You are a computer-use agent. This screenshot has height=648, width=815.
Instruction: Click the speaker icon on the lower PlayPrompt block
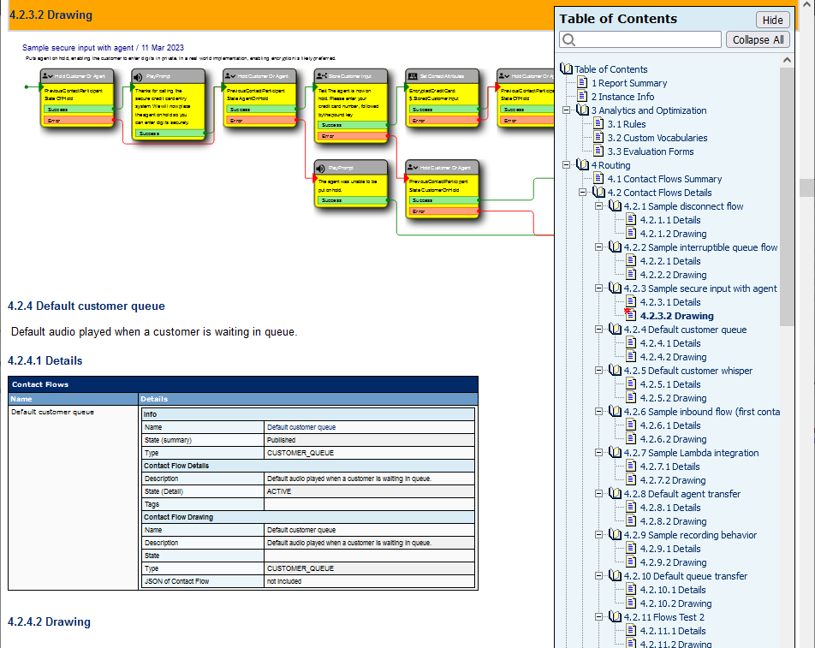click(320, 169)
